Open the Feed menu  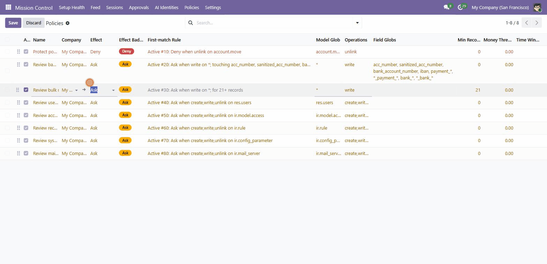95,7
